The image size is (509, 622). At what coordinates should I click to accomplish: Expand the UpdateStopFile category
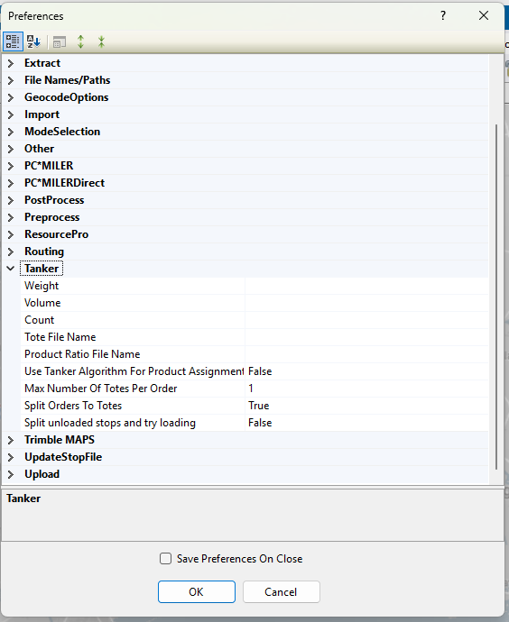(11, 457)
